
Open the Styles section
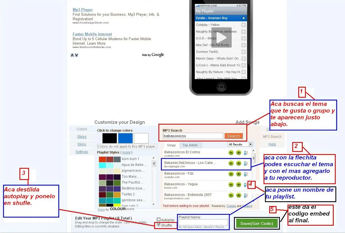(x=82, y=137)
